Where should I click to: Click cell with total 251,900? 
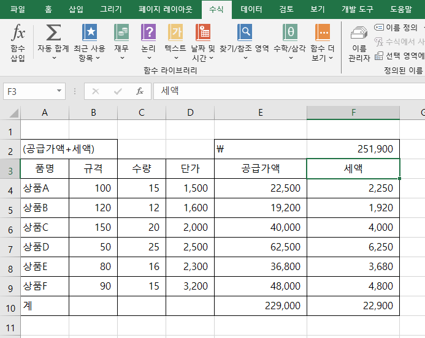[353, 149]
